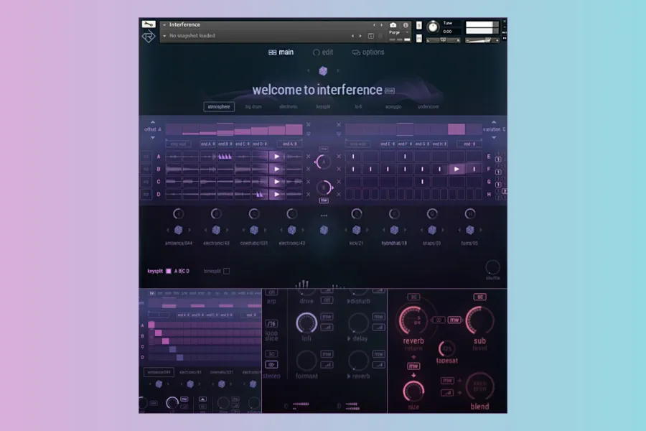Image resolution: width=646 pixels, height=431 pixels.
Task: Click the dice icon above toms/05
Action: pos(470,230)
